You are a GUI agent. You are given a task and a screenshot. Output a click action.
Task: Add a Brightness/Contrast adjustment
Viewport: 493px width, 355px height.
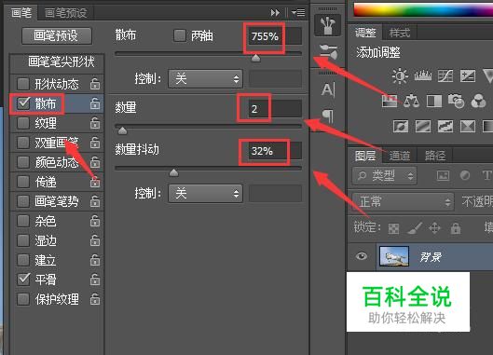tap(400, 76)
